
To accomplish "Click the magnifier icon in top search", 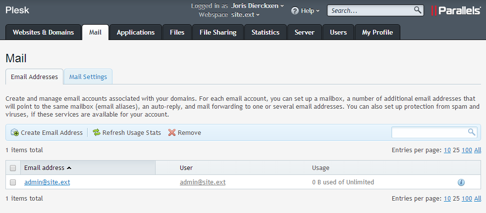I will [418, 10].
